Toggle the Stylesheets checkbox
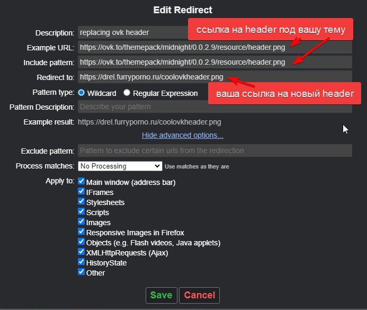367x310 pixels. click(x=81, y=202)
